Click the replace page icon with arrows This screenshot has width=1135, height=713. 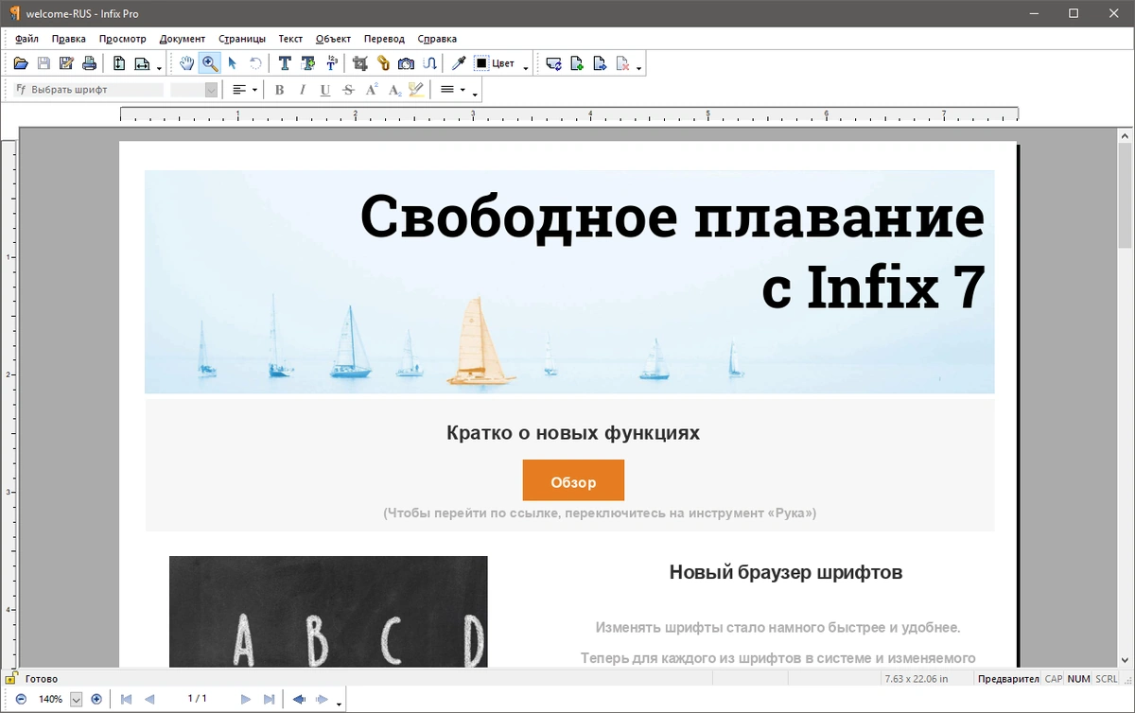tap(554, 63)
